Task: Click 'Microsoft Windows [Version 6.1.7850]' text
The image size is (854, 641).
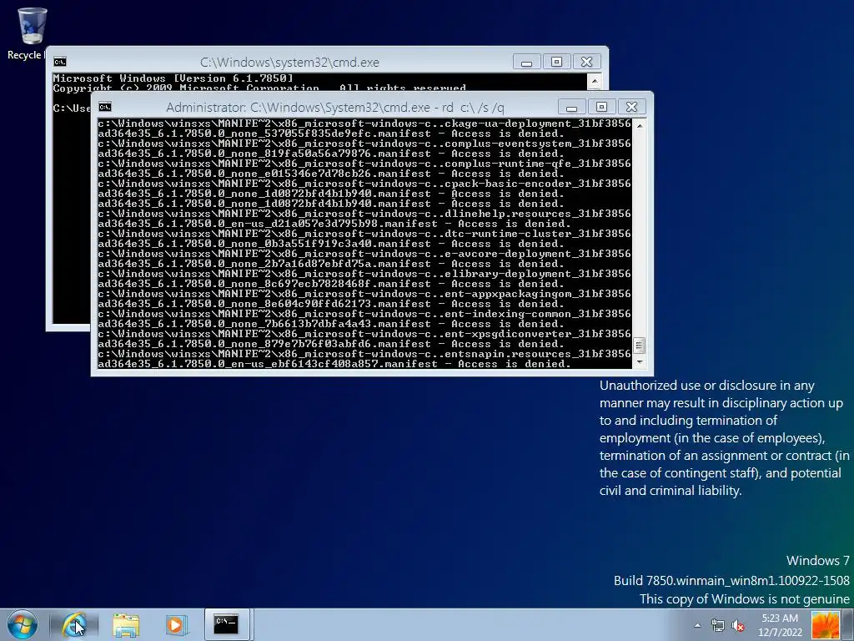Action: pyautogui.click(x=173, y=78)
